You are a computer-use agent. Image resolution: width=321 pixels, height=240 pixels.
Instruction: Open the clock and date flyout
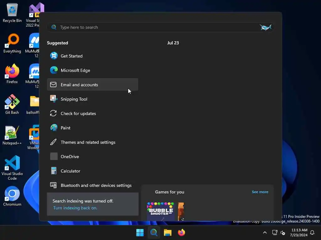pyautogui.click(x=299, y=232)
